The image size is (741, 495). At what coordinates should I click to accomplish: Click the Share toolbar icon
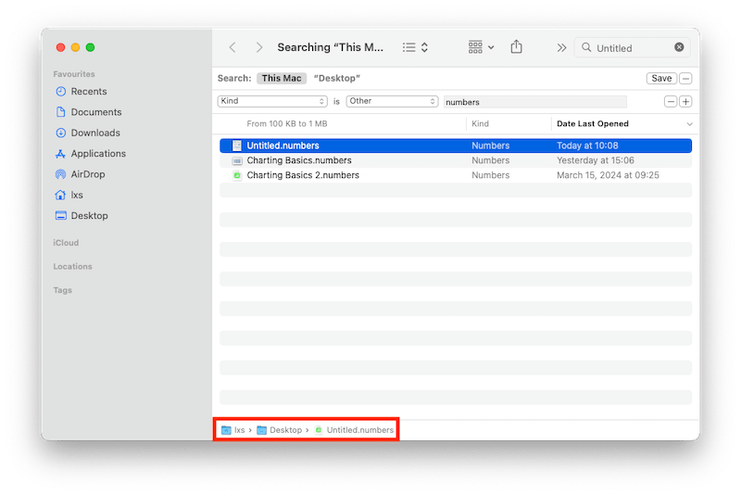[517, 46]
